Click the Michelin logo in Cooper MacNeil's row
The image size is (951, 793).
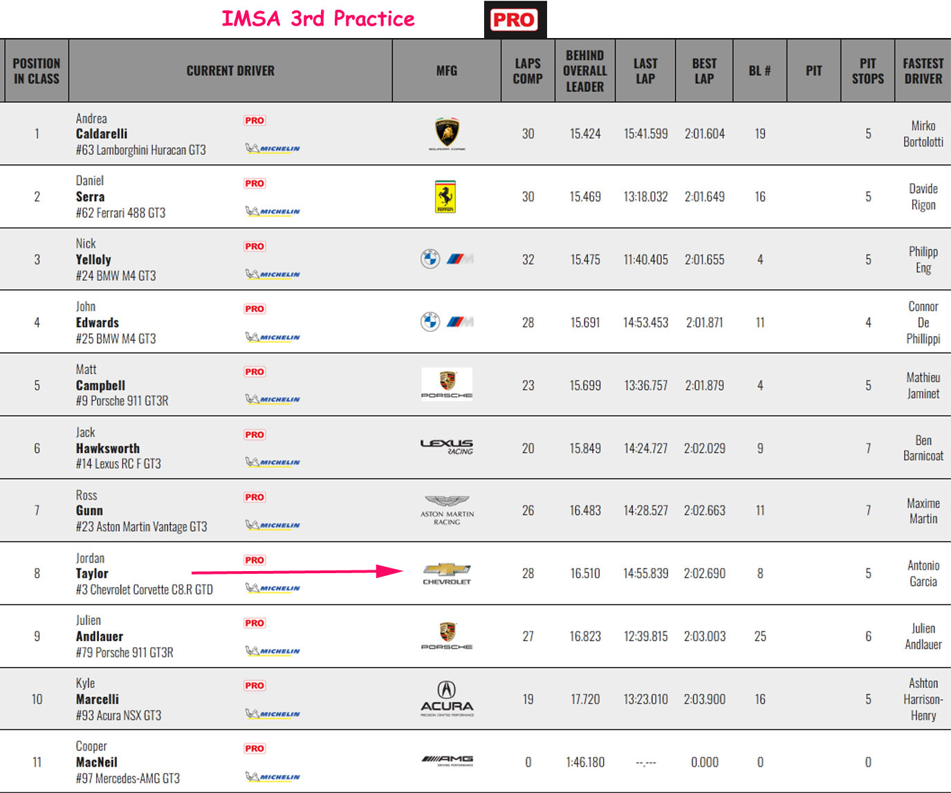[273, 776]
